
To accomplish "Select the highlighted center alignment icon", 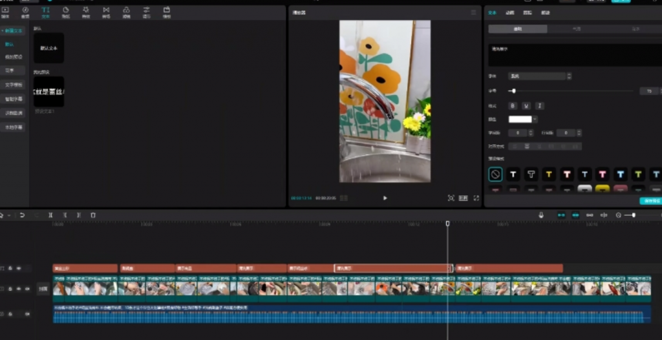I will point(526,147).
